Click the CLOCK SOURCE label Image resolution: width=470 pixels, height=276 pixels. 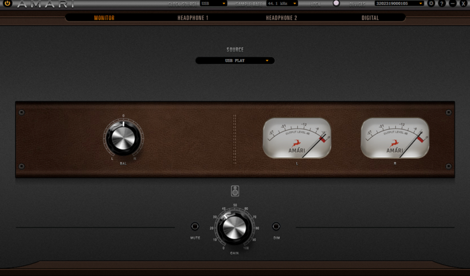click(x=182, y=4)
